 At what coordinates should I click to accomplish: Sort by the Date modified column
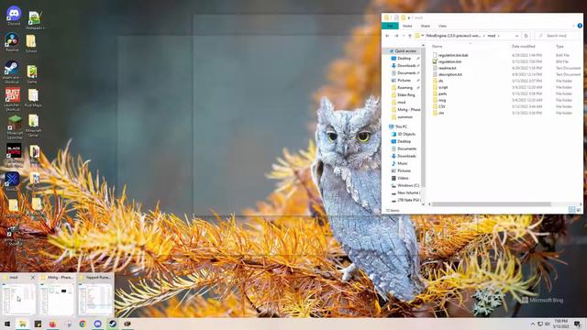click(523, 47)
